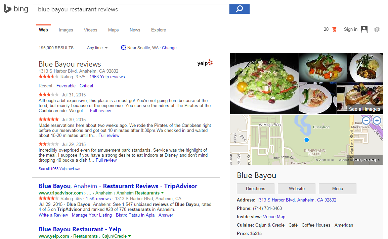Expand the Yelp result URL dropdown arrow

130,236
